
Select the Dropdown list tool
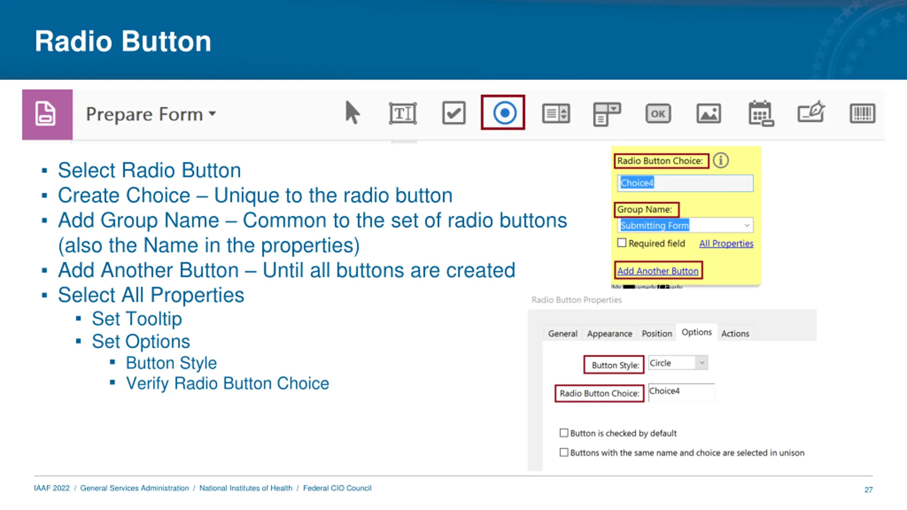(607, 114)
